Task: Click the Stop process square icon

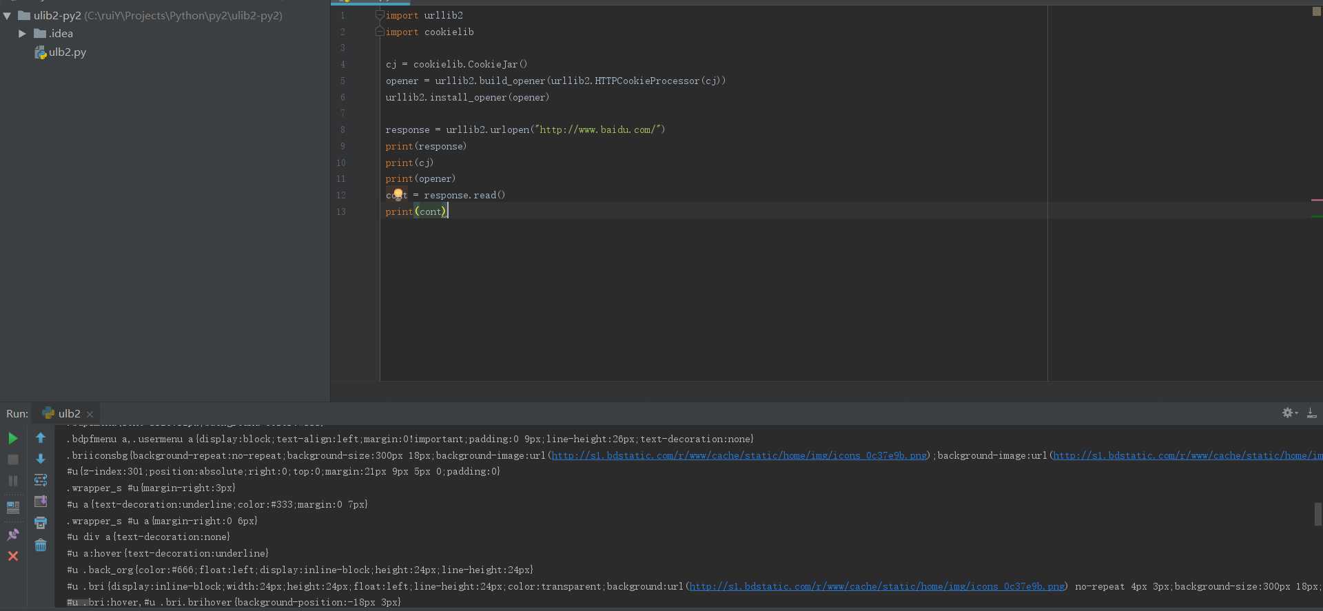Action: click(12, 459)
